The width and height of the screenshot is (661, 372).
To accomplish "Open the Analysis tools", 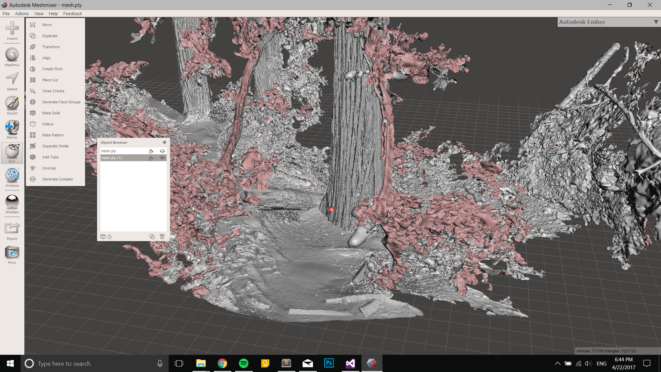I will [12, 178].
